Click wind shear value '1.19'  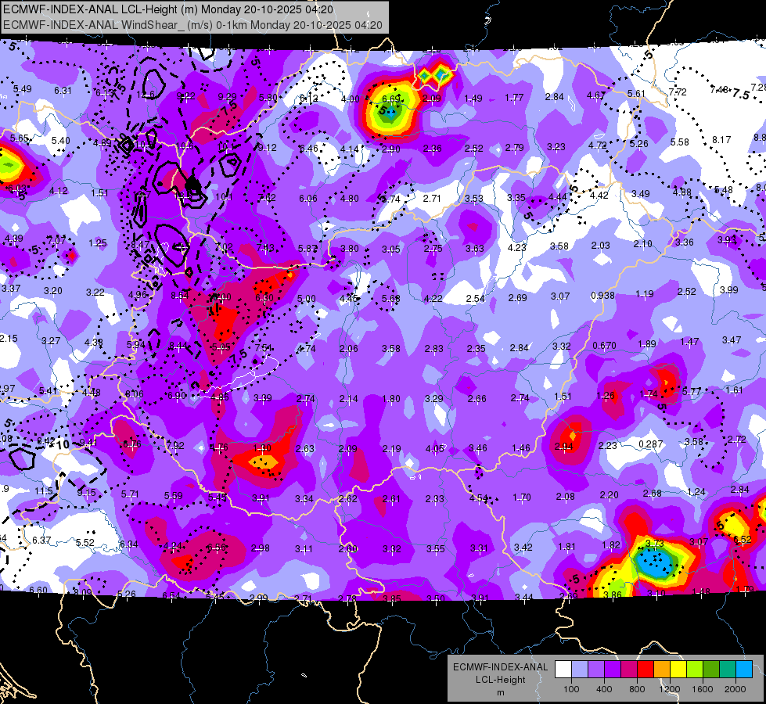pos(645,293)
